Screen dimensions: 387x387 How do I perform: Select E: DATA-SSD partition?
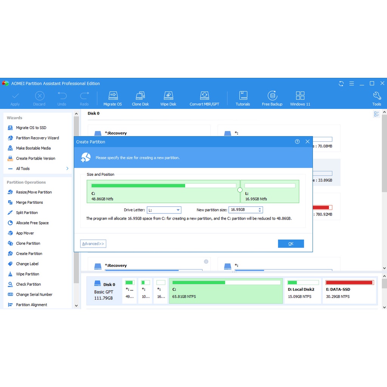pyautogui.click(x=350, y=291)
